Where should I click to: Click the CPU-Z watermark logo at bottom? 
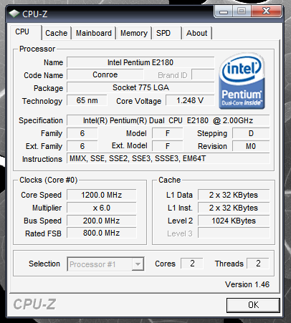coord(34,304)
